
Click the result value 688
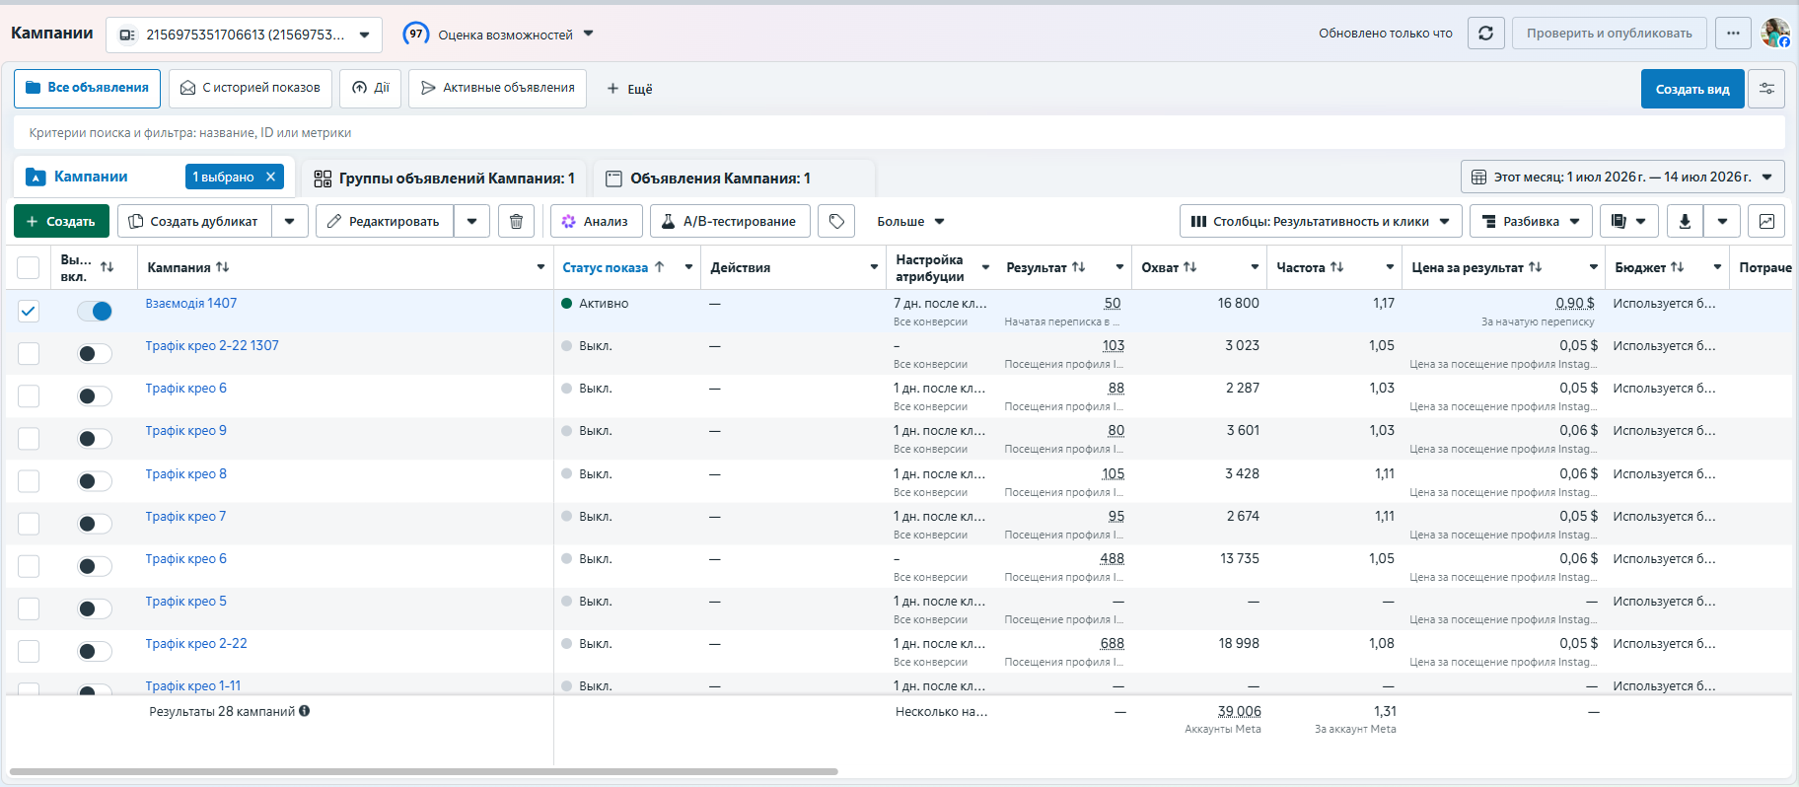pos(1112,644)
